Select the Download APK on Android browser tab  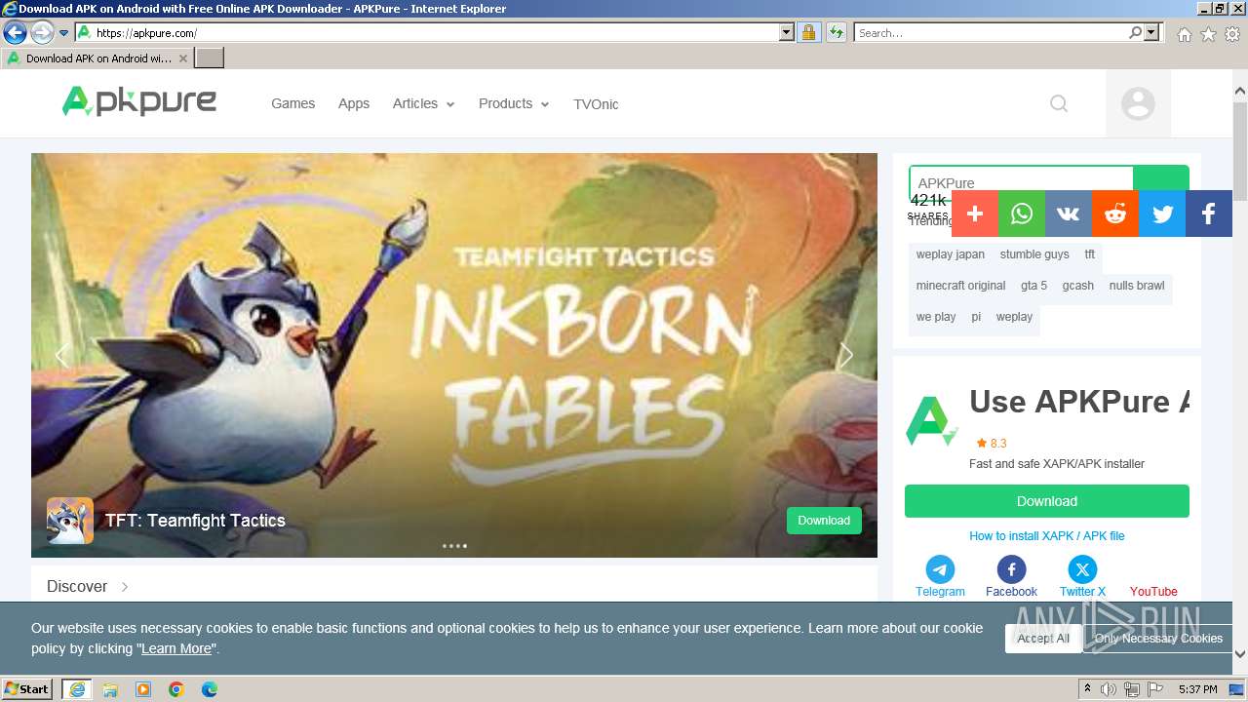[97, 58]
